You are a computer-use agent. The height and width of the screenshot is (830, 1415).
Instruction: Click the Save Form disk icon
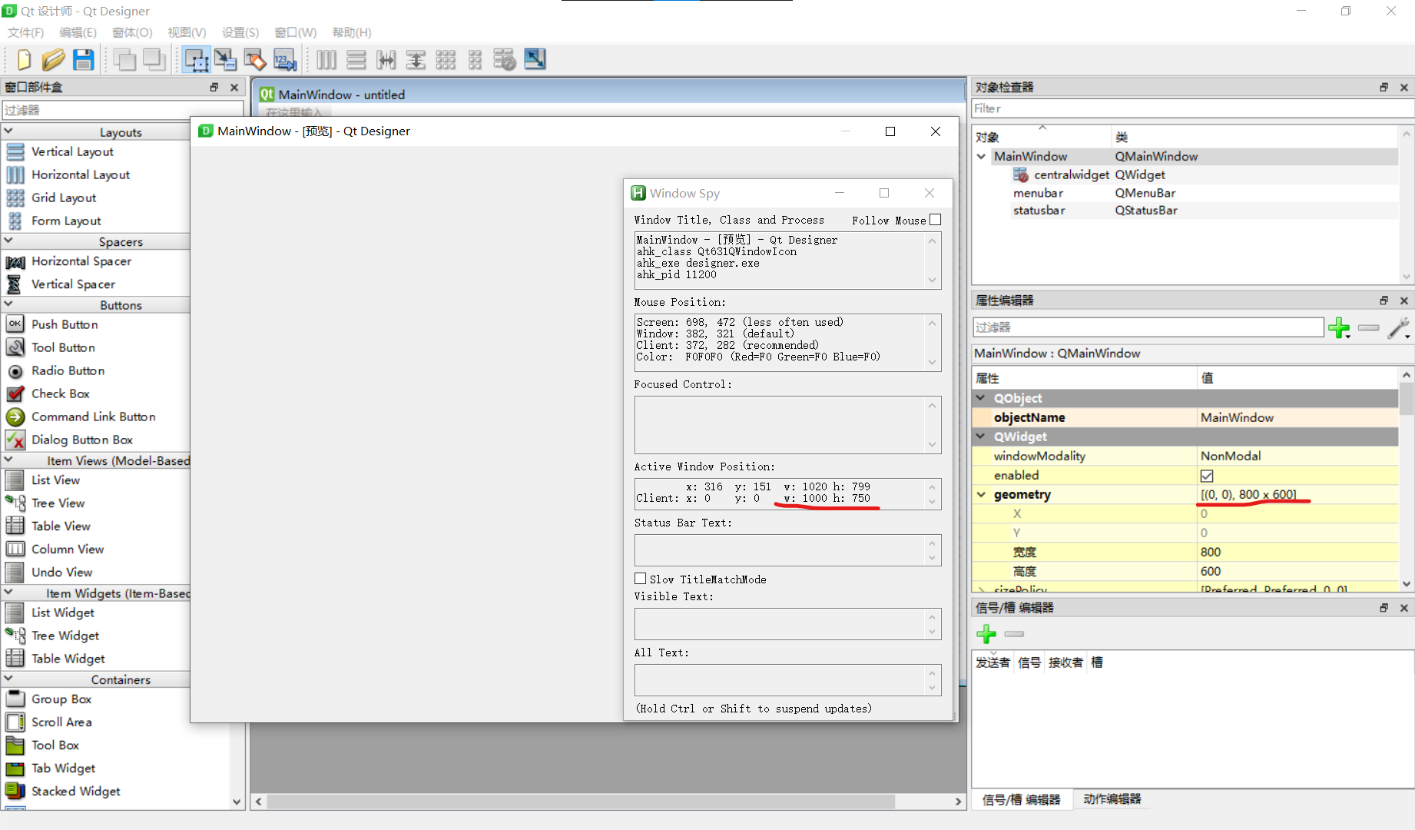tap(83, 59)
